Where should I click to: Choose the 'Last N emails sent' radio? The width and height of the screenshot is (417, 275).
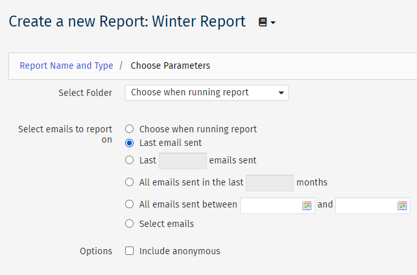pyautogui.click(x=130, y=160)
